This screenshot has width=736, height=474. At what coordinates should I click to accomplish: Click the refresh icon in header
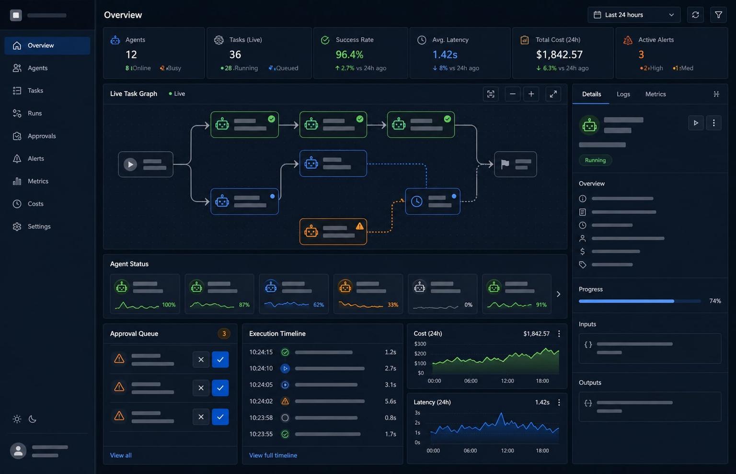[x=695, y=15]
